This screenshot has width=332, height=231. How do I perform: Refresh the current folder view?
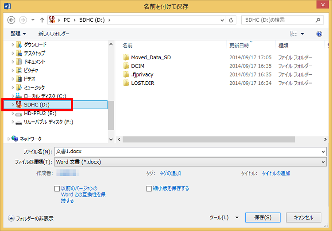coord(232,20)
